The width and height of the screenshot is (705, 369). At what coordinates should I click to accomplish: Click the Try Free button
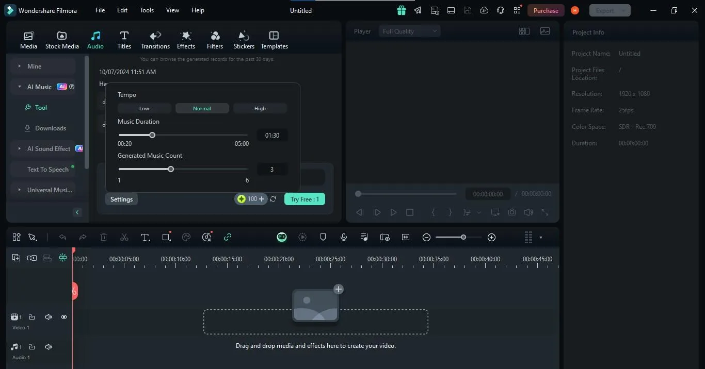(x=305, y=199)
